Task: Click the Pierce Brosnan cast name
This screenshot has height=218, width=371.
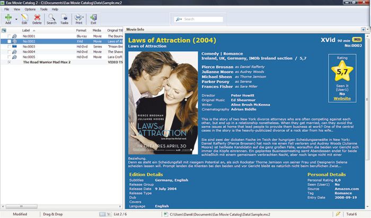Action: point(217,67)
